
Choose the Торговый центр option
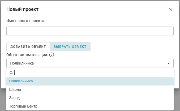pos(23,106)
